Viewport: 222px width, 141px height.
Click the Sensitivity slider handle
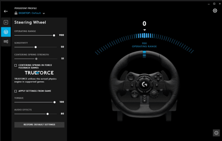coord(35,47)
